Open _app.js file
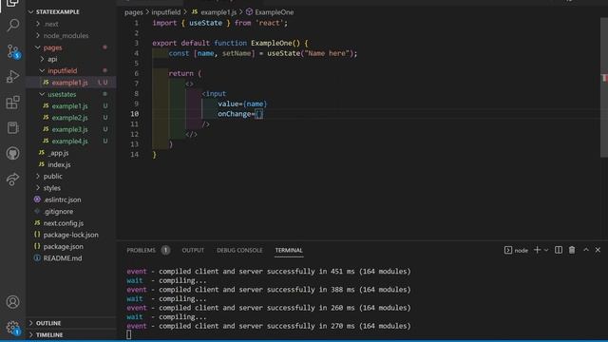The width and height of the screenshot is (608, 342). pos(71,153)
